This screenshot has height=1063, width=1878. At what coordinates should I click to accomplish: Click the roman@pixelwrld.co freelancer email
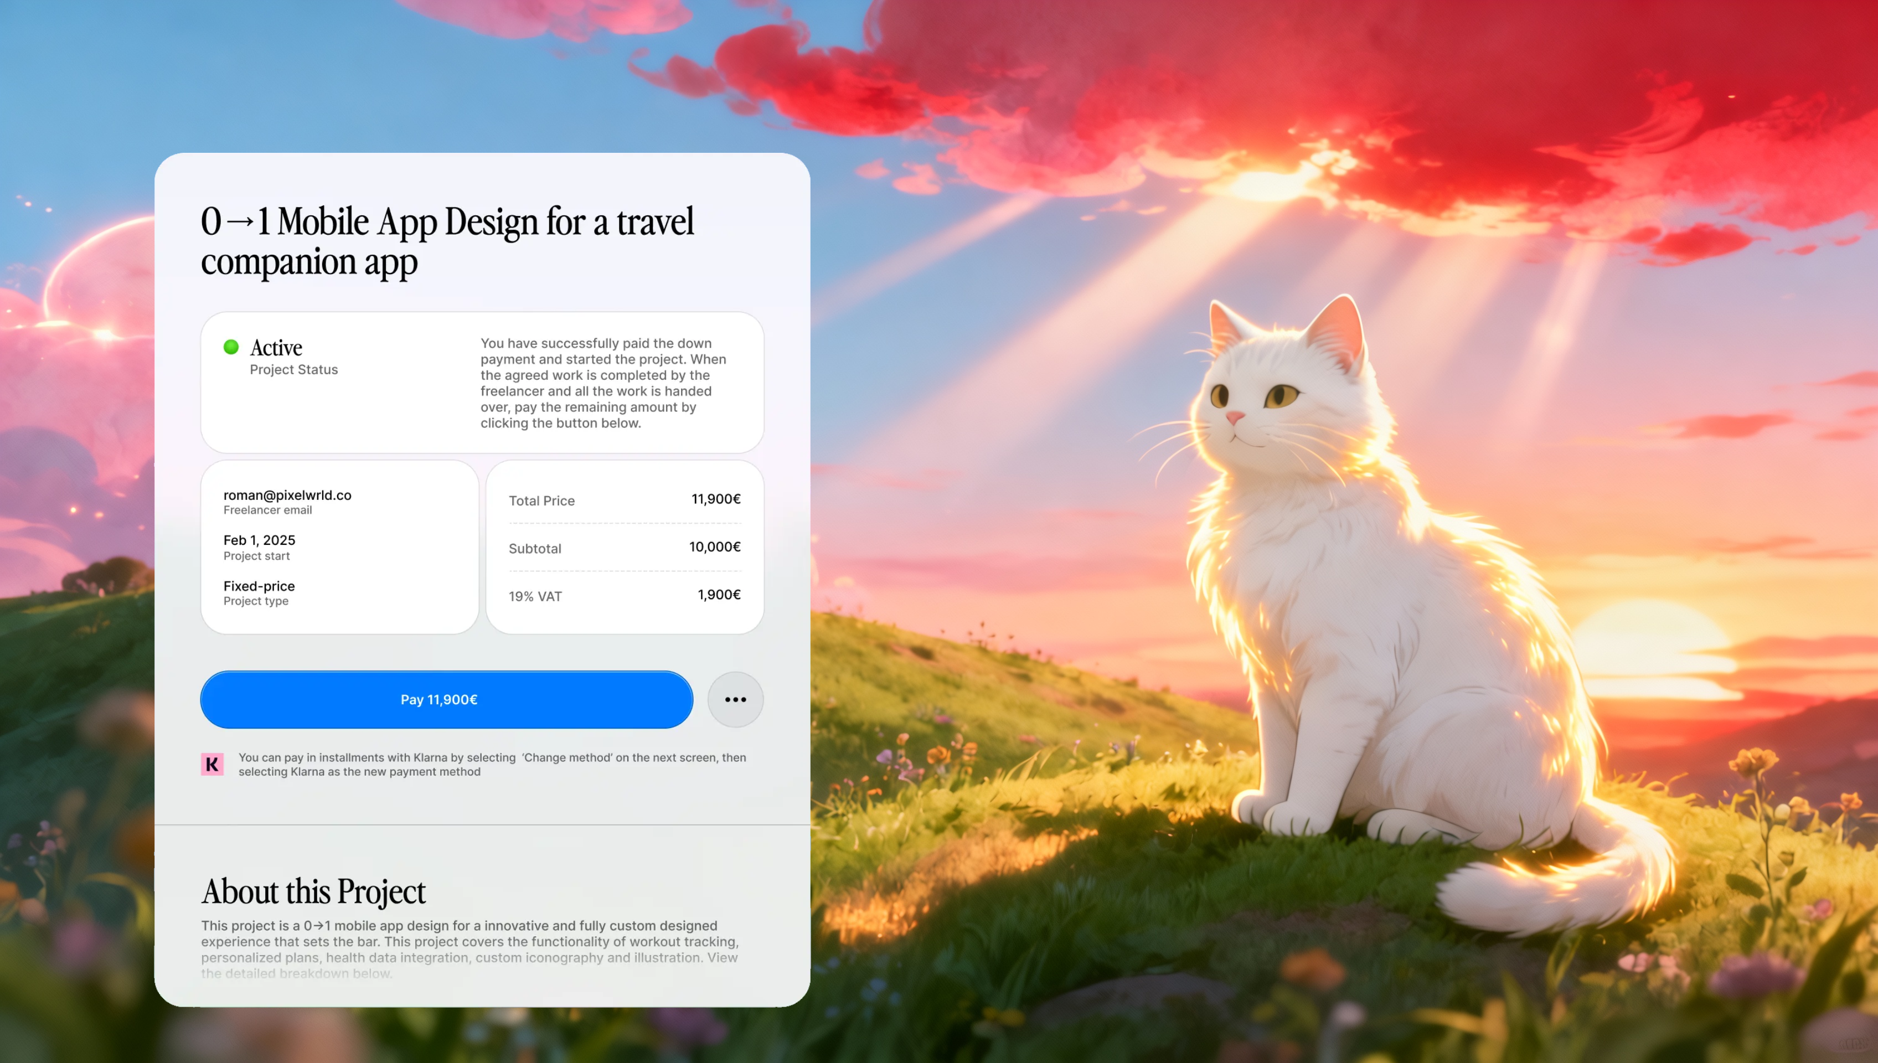tap(287, 495)
